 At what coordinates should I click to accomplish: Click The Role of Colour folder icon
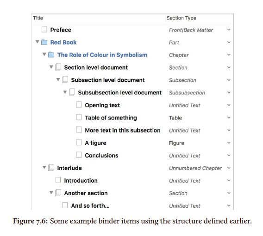tap(51, 55)
